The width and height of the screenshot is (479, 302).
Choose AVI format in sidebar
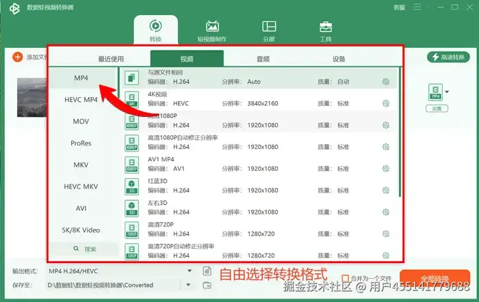[81, 208]
